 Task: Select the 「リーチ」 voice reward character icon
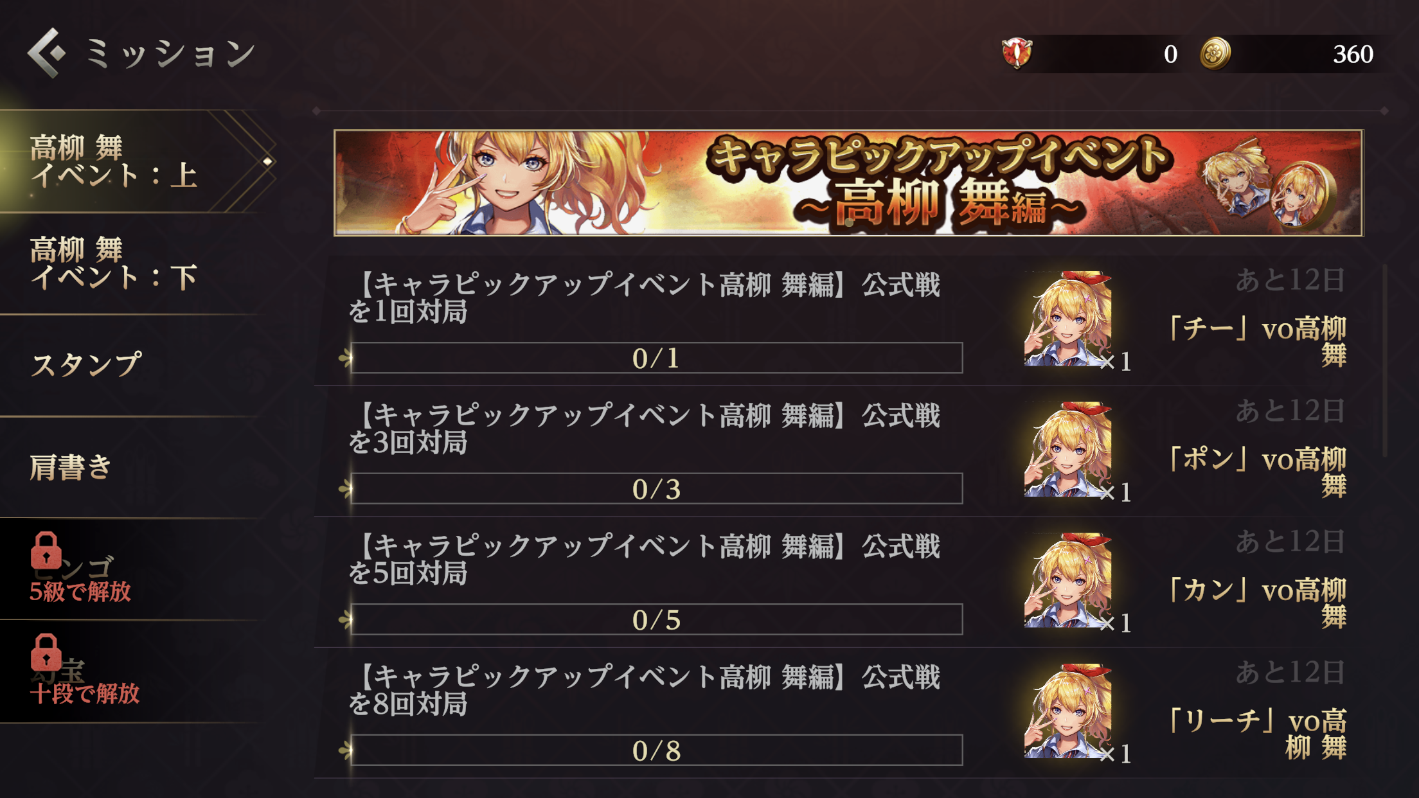(x=1067, y=711)
